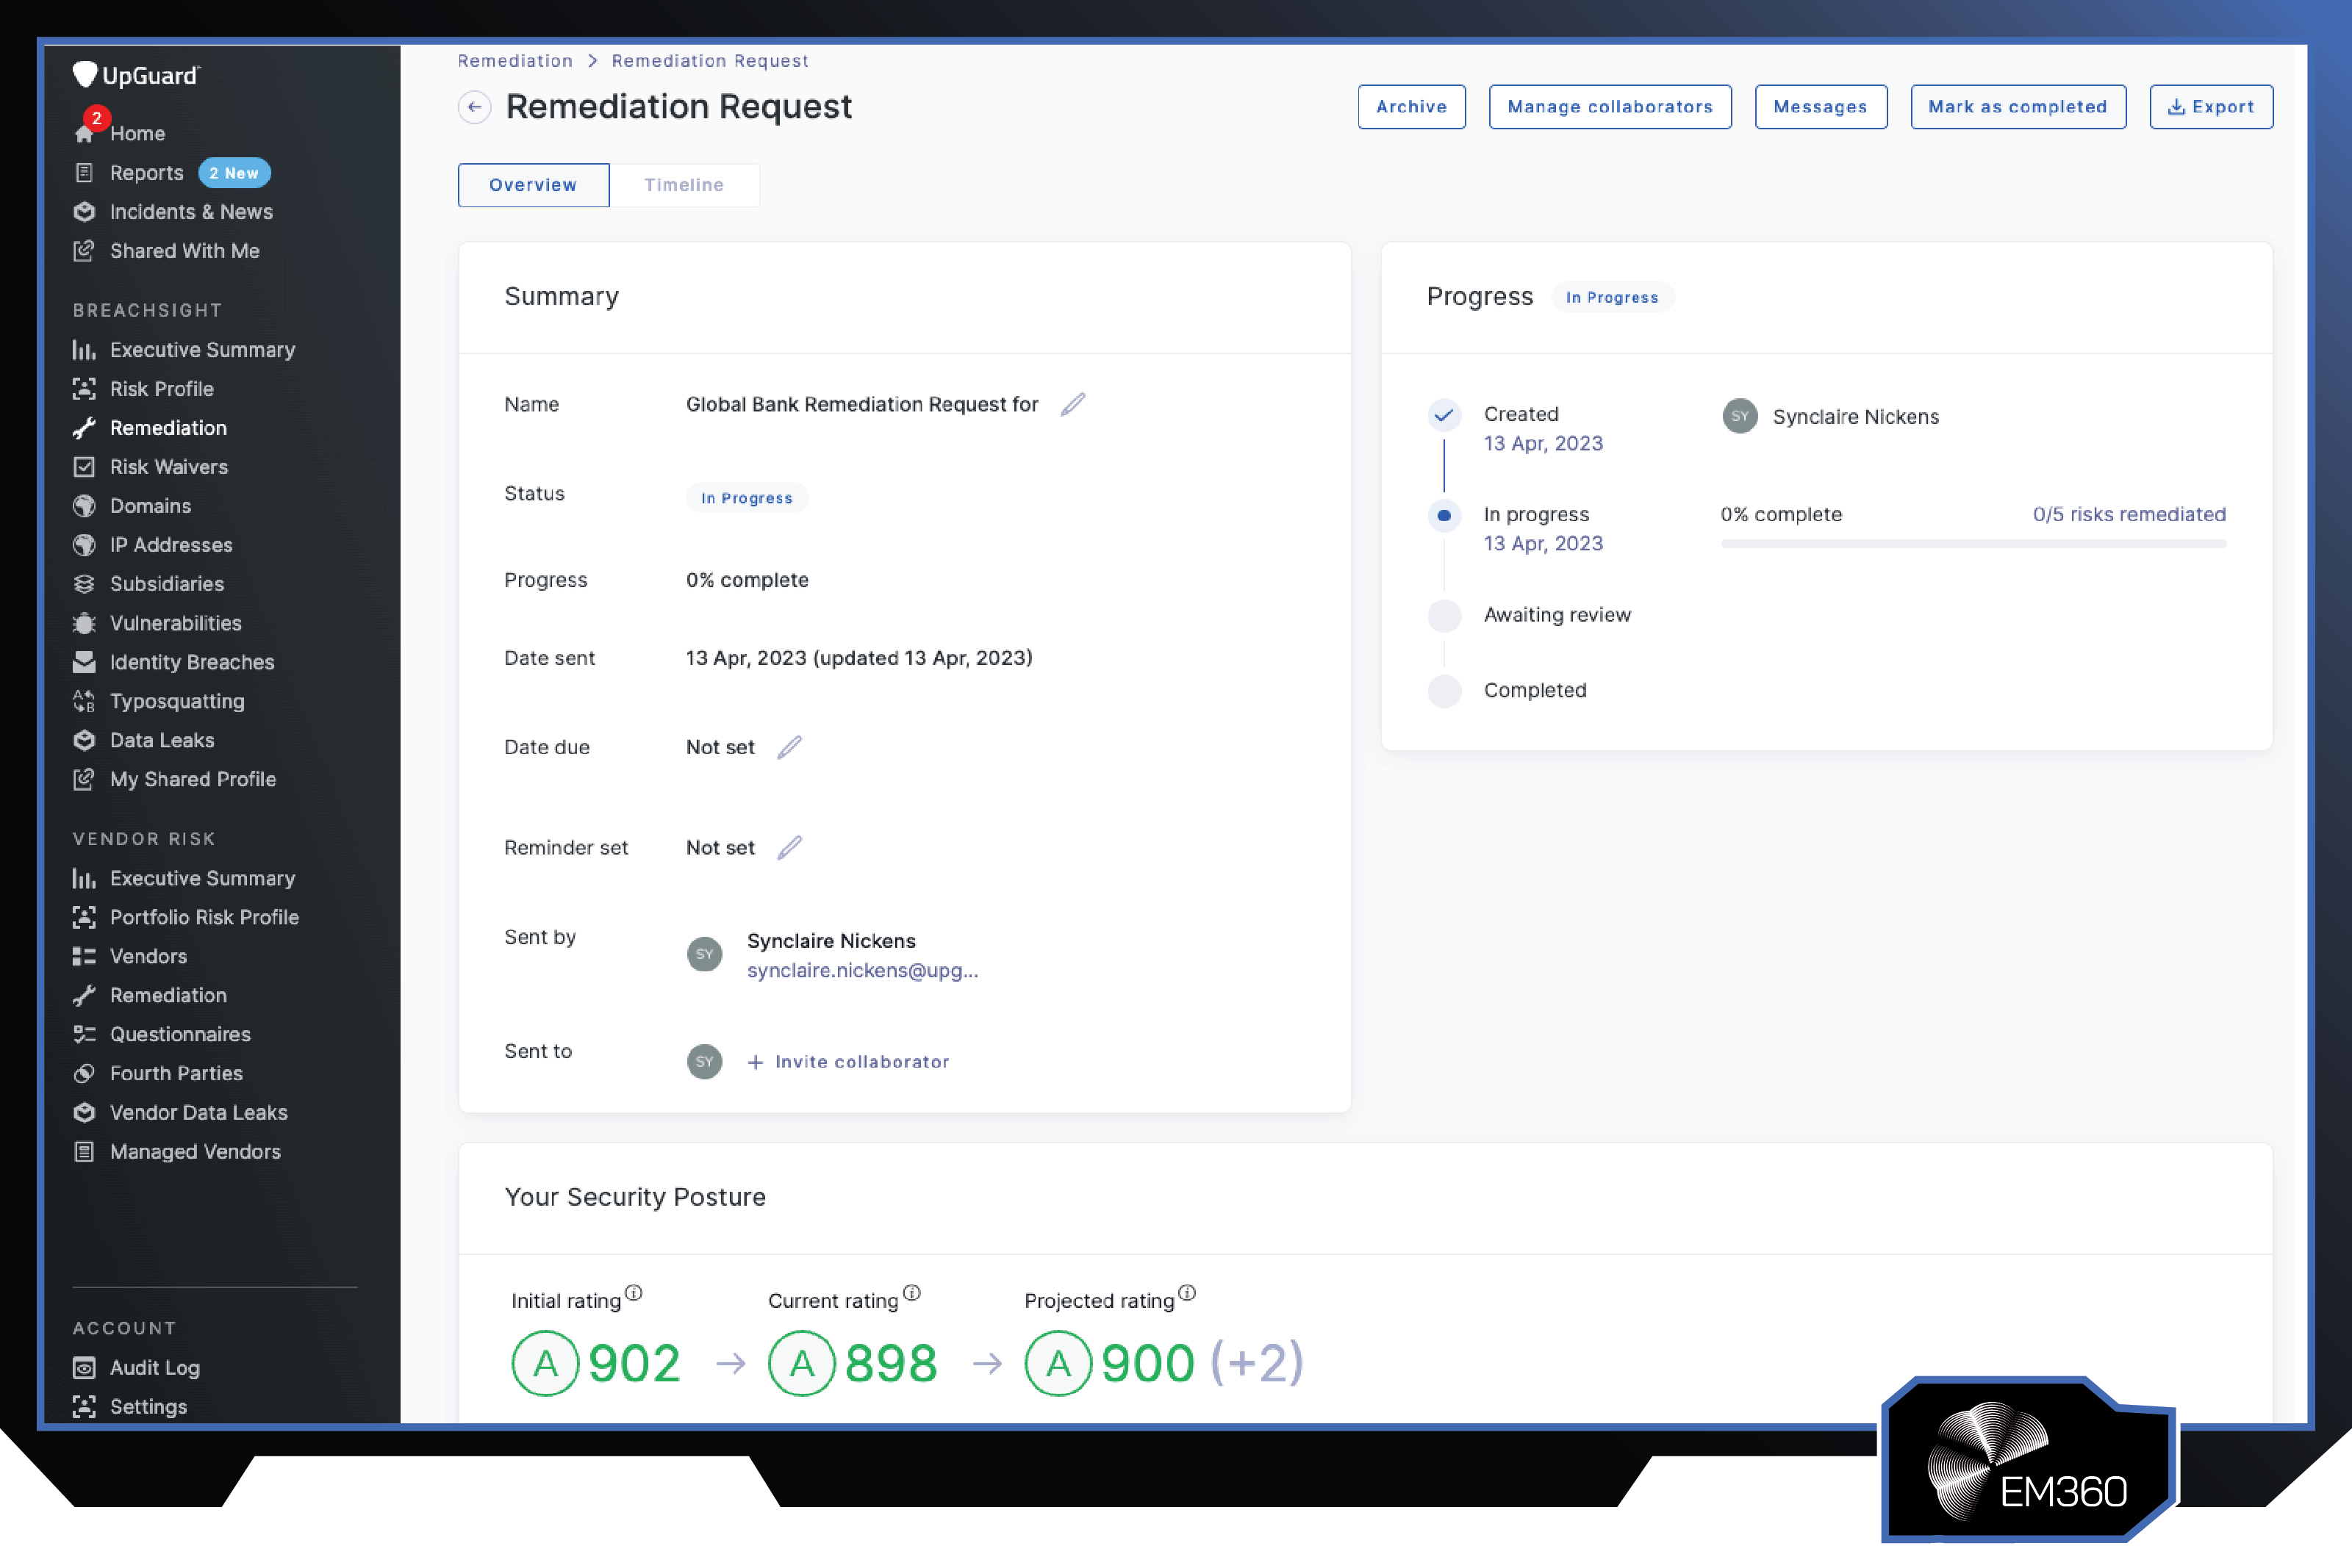2352x1568 pixels.
Task: Click the In progress step marker
Action: coord(1443,515)
